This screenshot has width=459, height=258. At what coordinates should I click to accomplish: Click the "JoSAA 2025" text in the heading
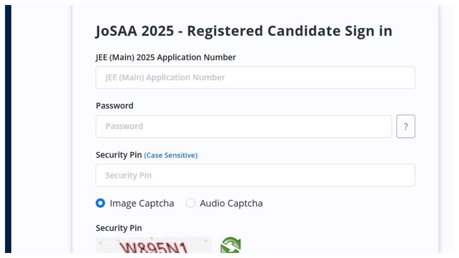pos(134,31)
